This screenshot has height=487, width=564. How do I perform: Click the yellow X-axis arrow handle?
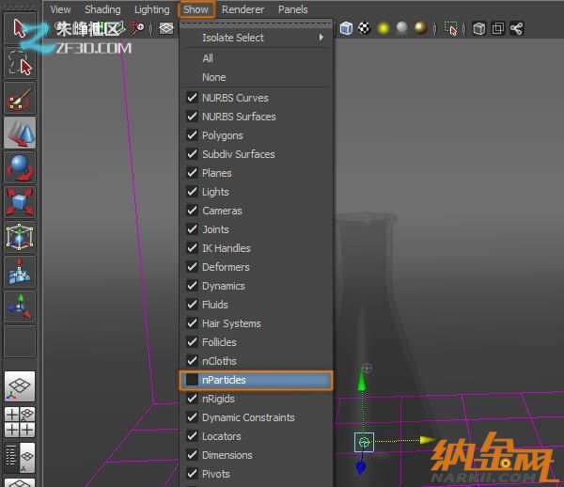(428, 440)
